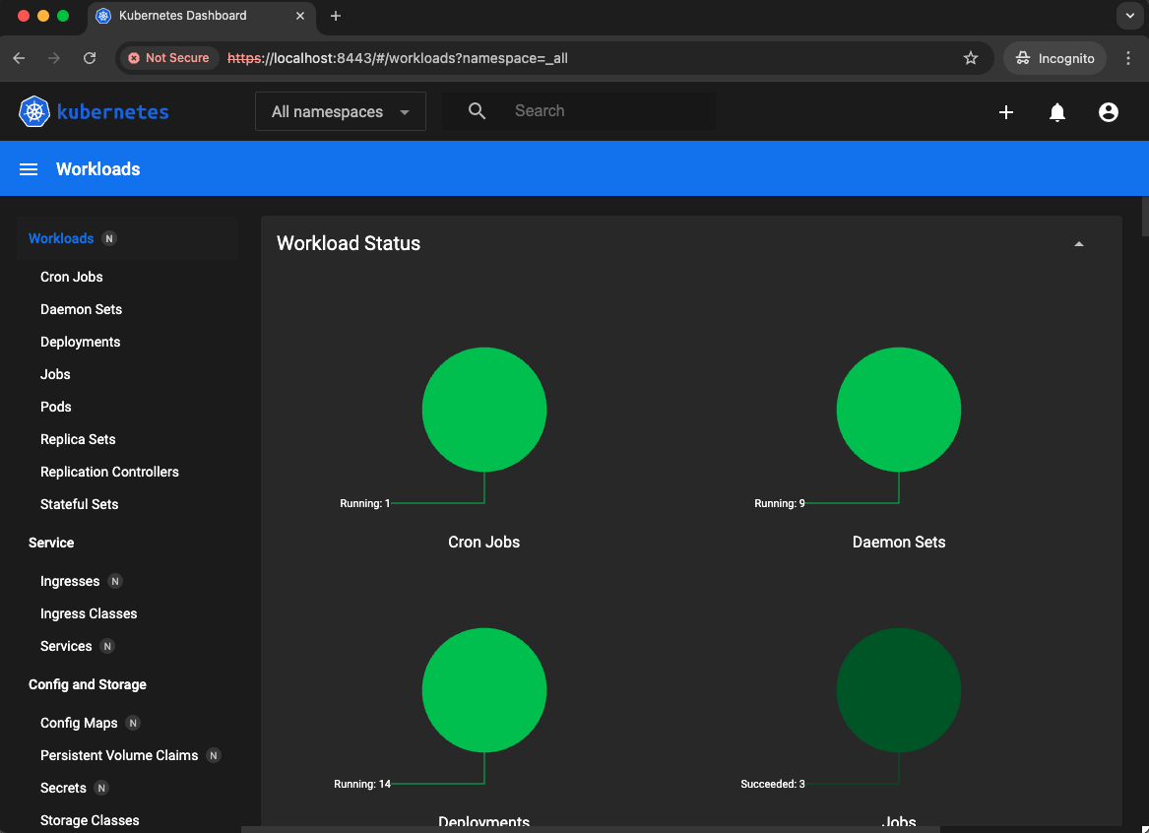The width and height of the screenshot is (1149, 833).
Task: Open the tab search chevron
Action: pyautogui.click(x=1129, y=16)
